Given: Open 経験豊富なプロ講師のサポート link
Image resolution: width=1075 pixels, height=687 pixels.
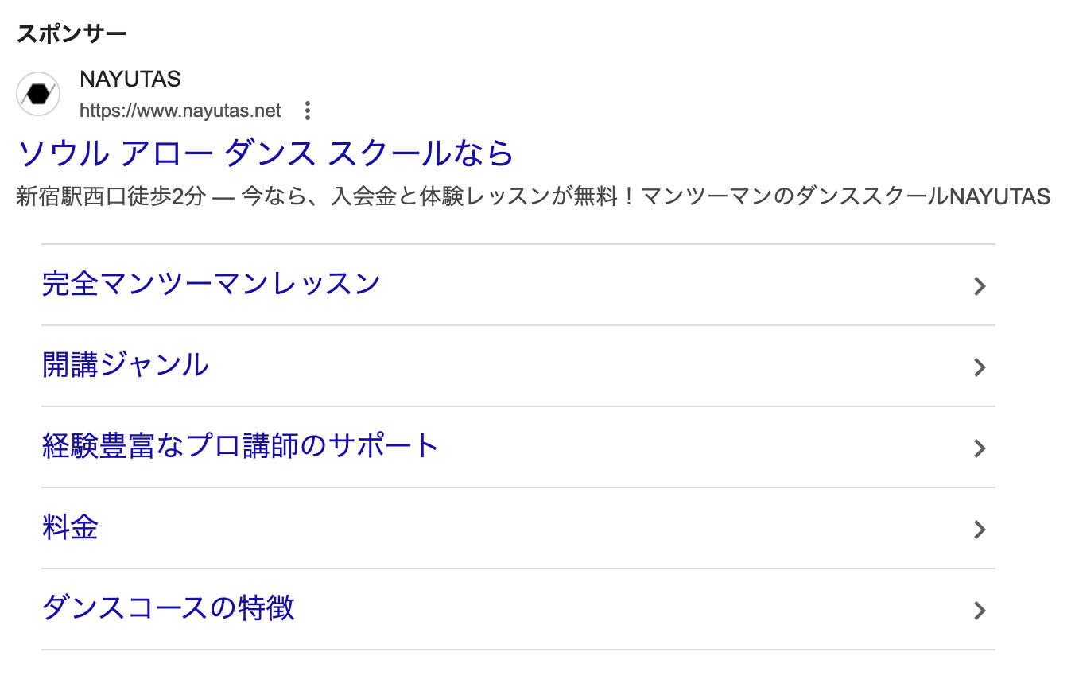Looking at the screenshot, I should click(240, 446).
